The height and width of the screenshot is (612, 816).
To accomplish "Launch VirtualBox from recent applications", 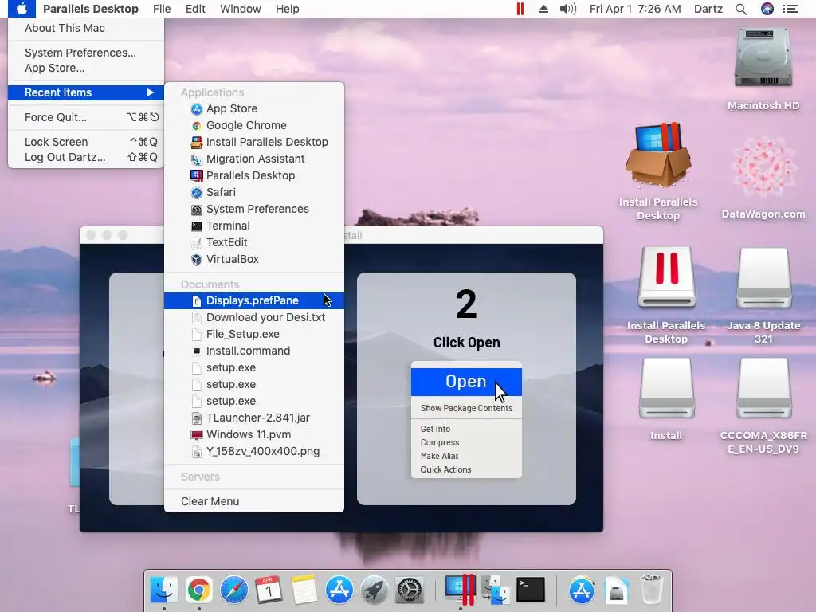I will click(x=254, y=259).
